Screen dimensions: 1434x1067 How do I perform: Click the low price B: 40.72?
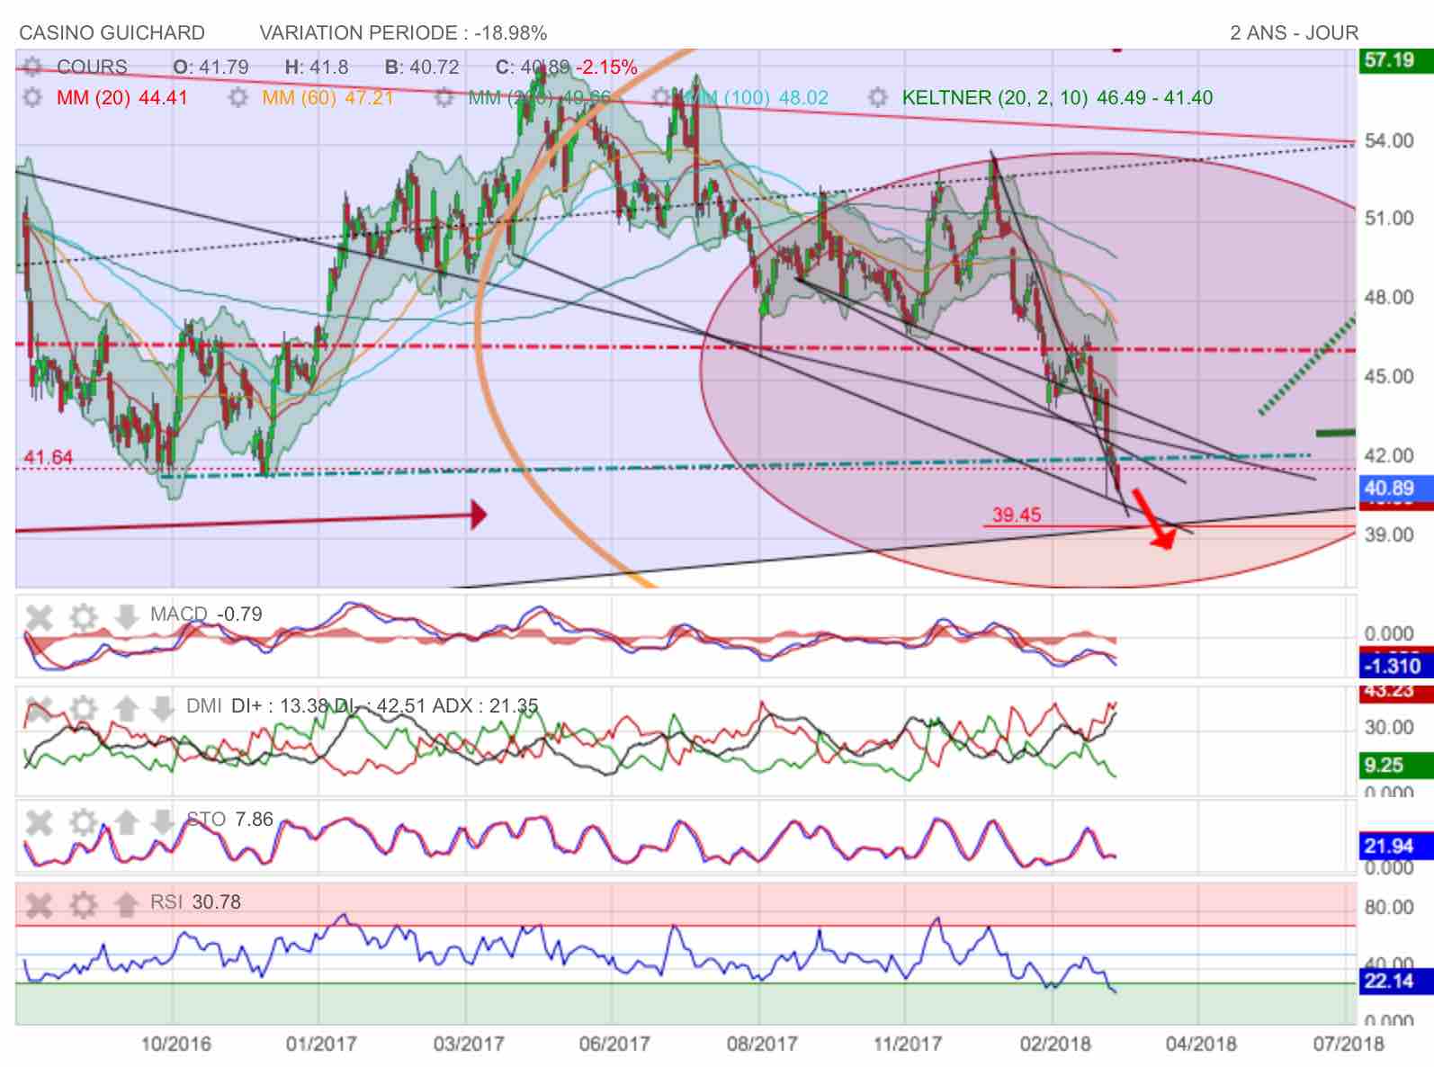(x=422, y=67)
